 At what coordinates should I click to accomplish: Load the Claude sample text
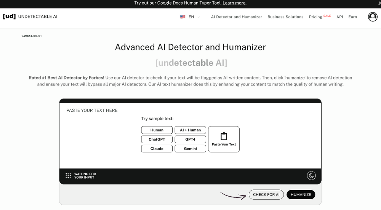(x=157, y=149)
